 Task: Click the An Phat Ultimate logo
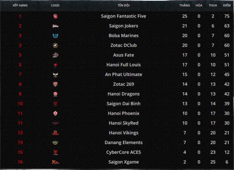click(x=55, y=74)
